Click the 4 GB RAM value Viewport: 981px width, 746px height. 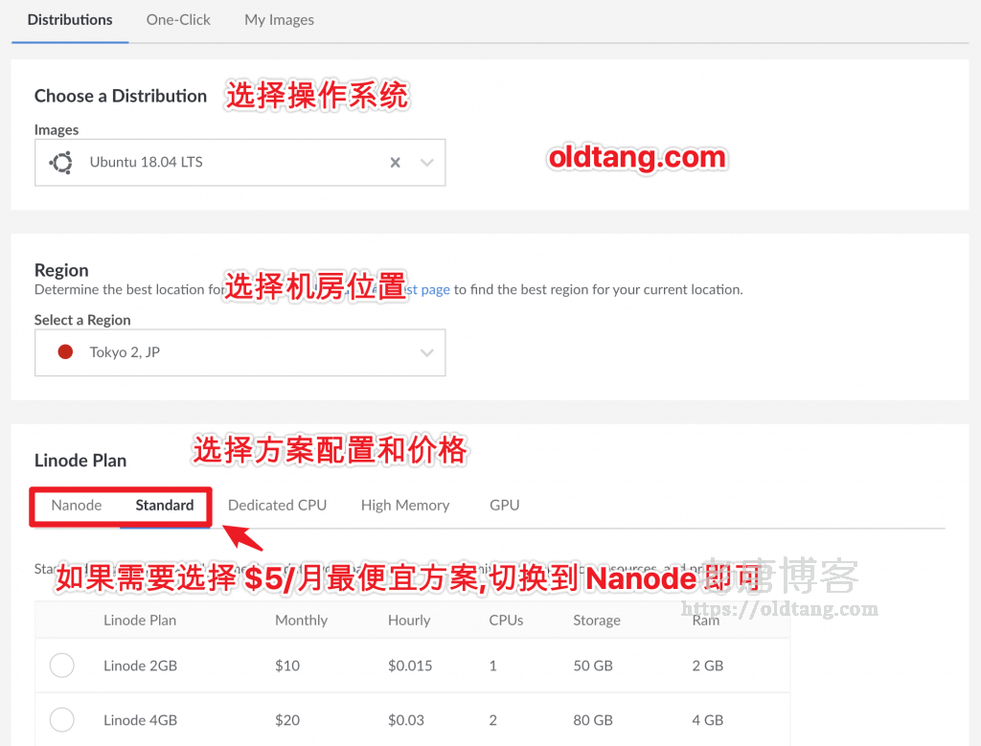pos(708,720)
